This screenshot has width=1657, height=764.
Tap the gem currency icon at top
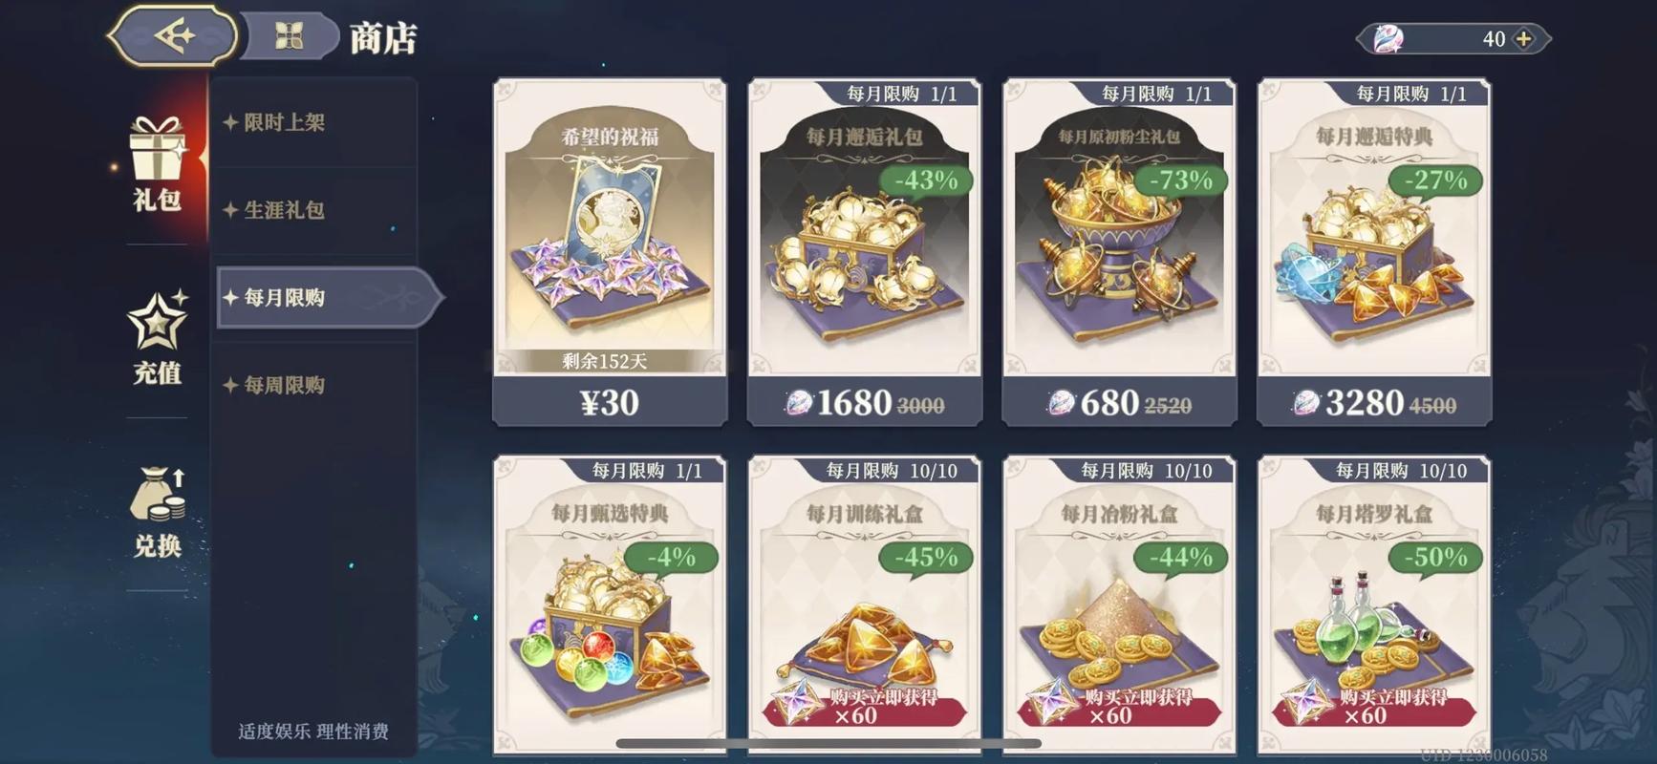pyautogui.click(x=1387, y=39)
